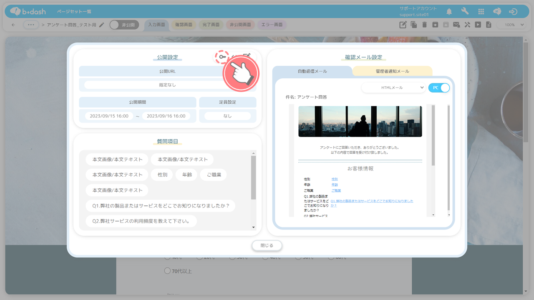The image size is (534, 300).
Task: Switch to the エラー画面 tab
Action: (272, 25)
